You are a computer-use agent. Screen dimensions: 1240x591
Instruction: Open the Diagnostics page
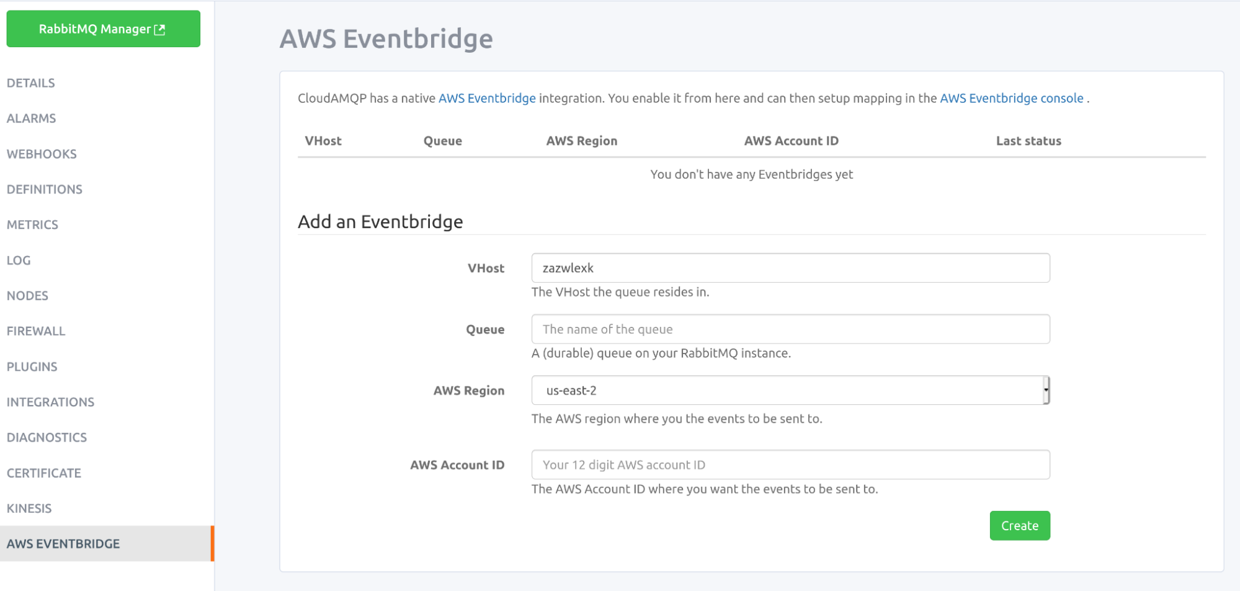pos(47,437)
